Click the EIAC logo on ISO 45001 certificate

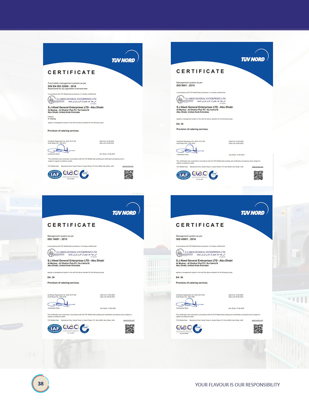coord(185,328)
